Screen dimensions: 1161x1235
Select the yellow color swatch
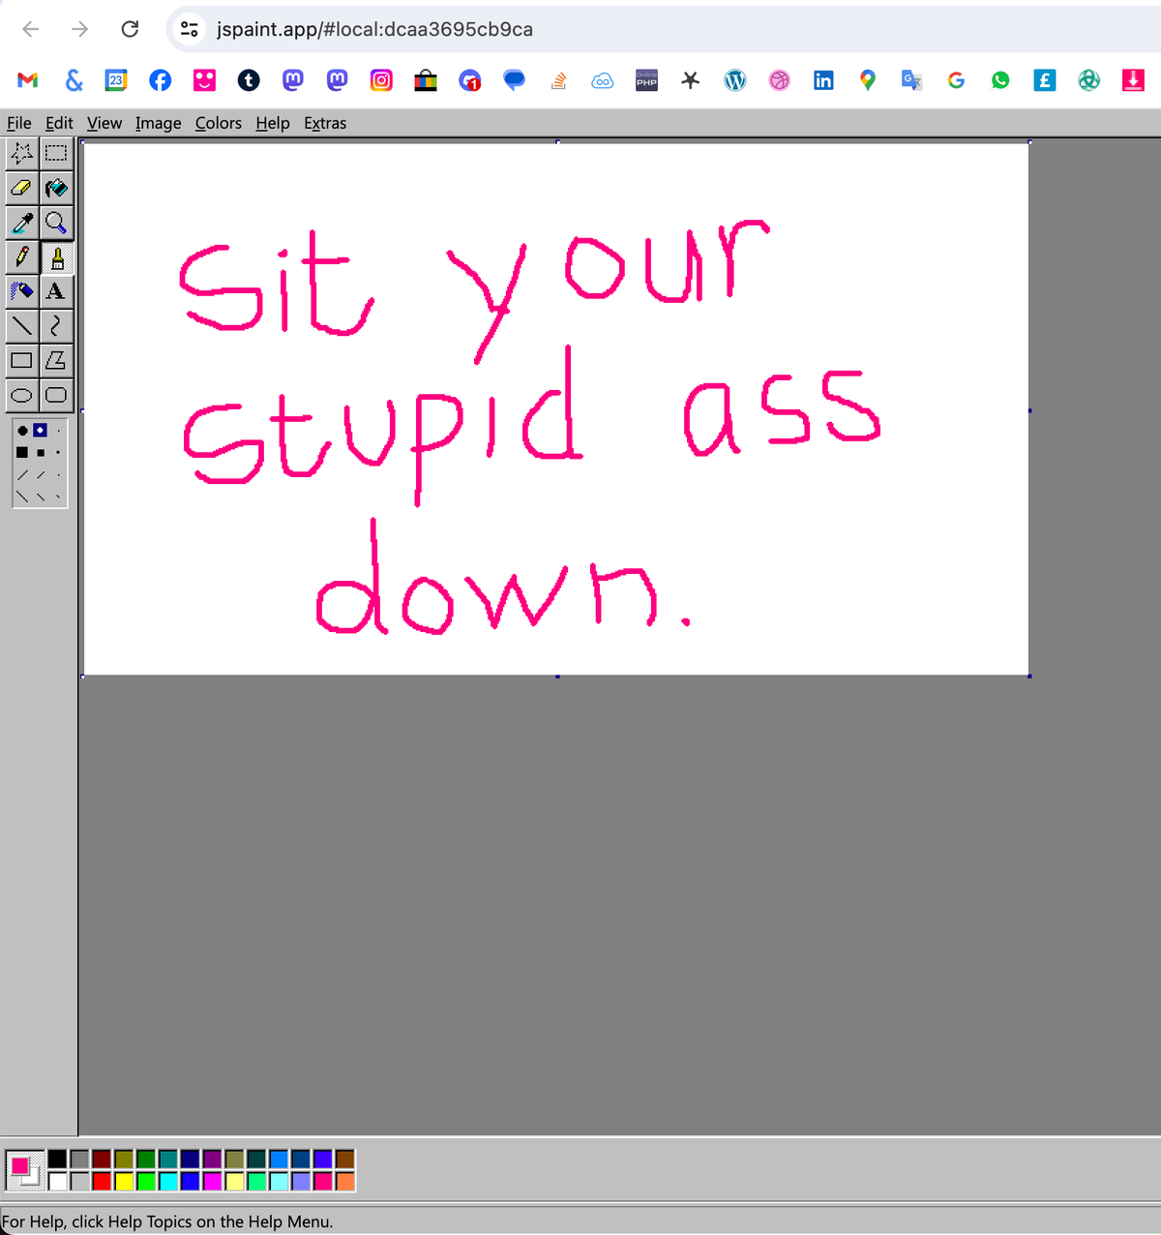pos(126,1181)
